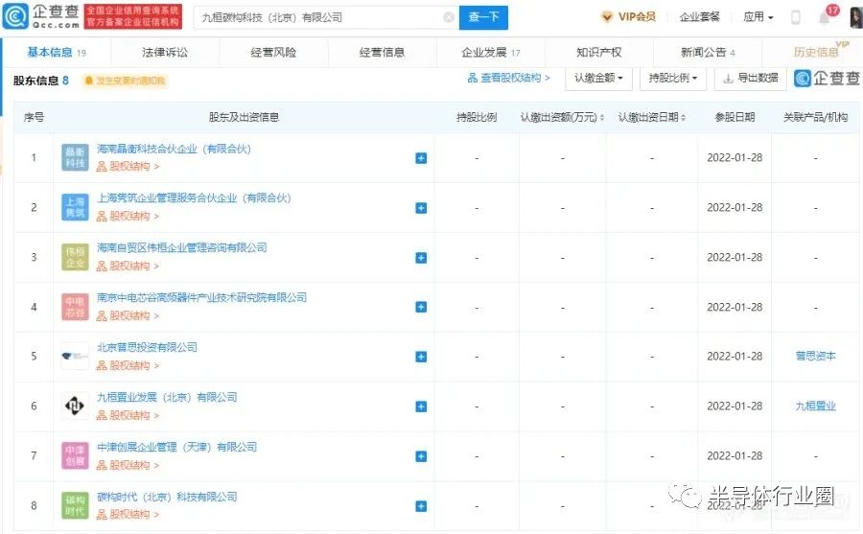The image size is (863, 534).
Task: Open 股权结构 under 碳构时代(北京)科技有限公司
Action: pos(128,514)
